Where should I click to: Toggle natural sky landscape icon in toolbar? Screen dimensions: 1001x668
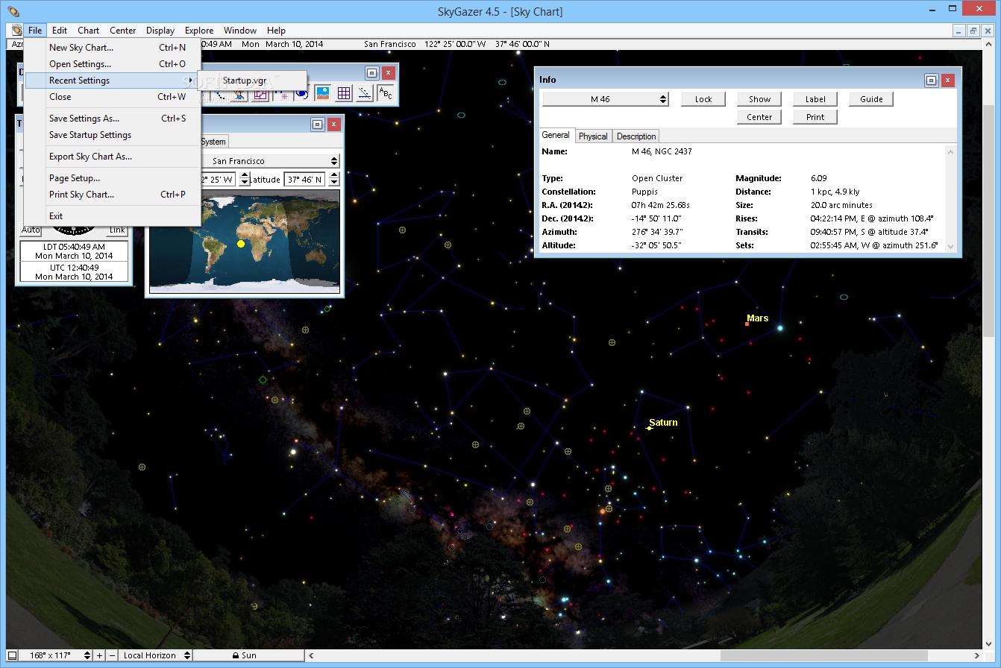tap(323, 93)
